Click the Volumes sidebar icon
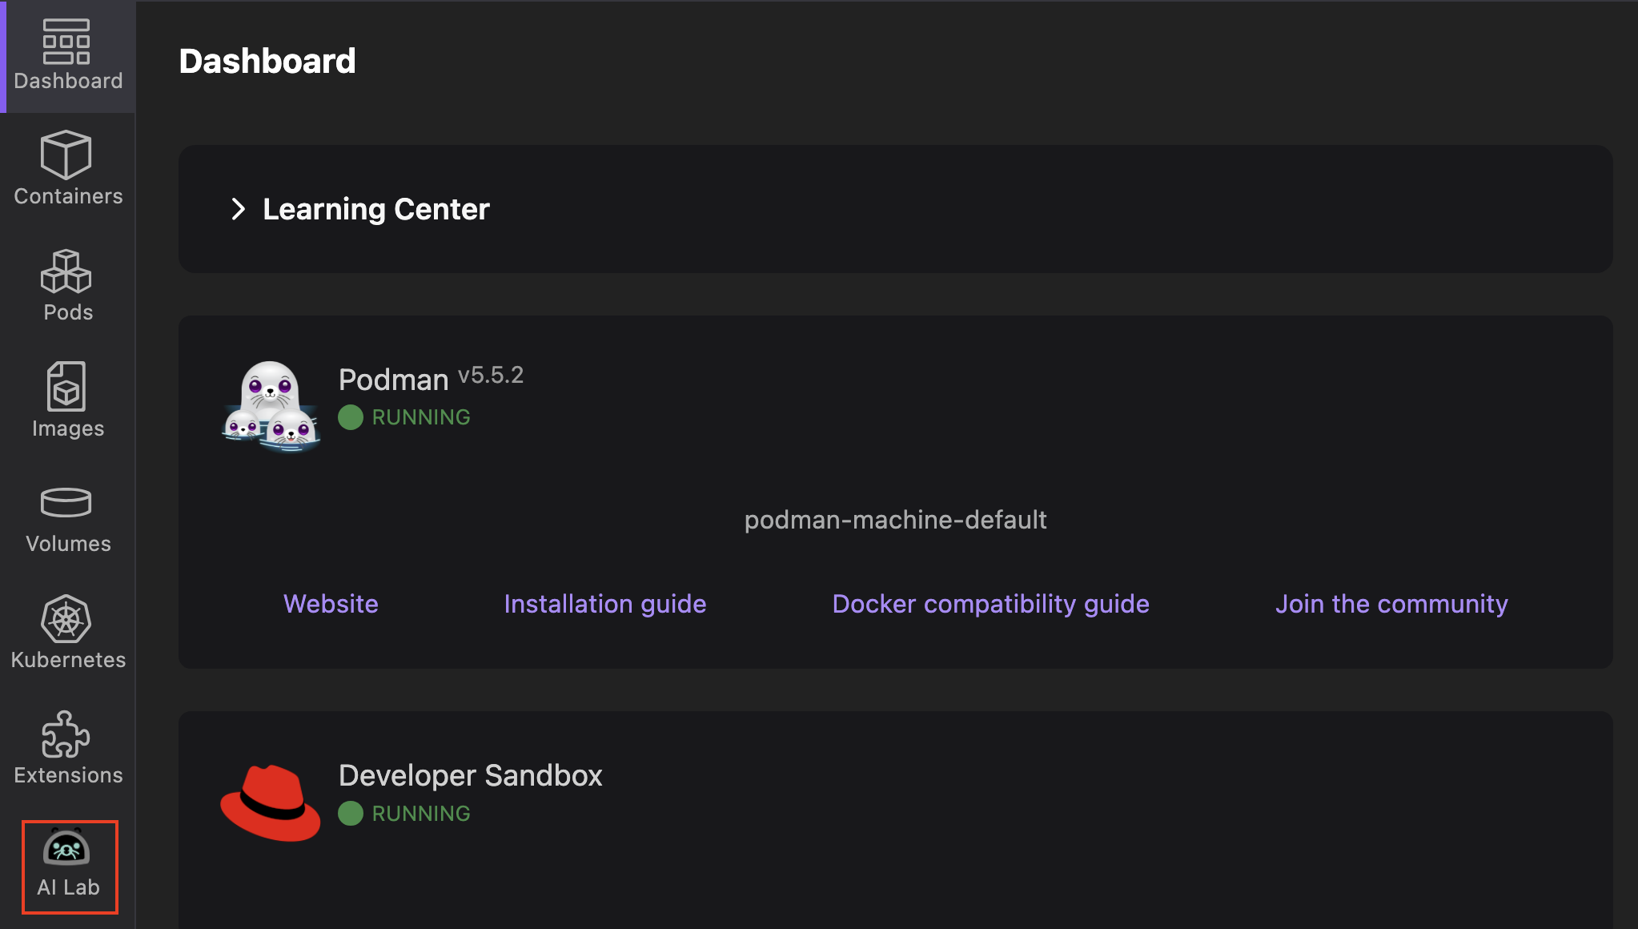 tap(68, 513)
